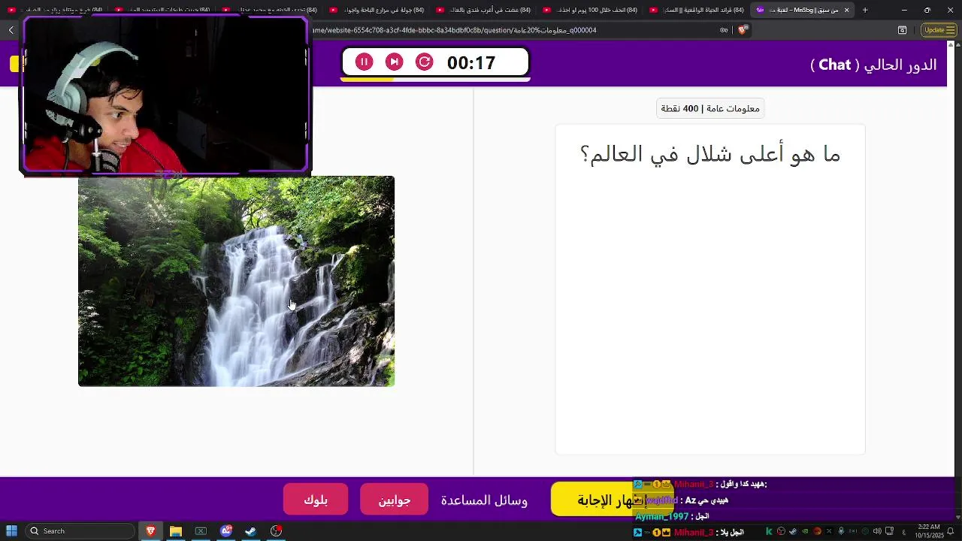This screenshot has width=962, height=541.
Task: Click the timer showing 00:17
Action: [x=471, y=63]
